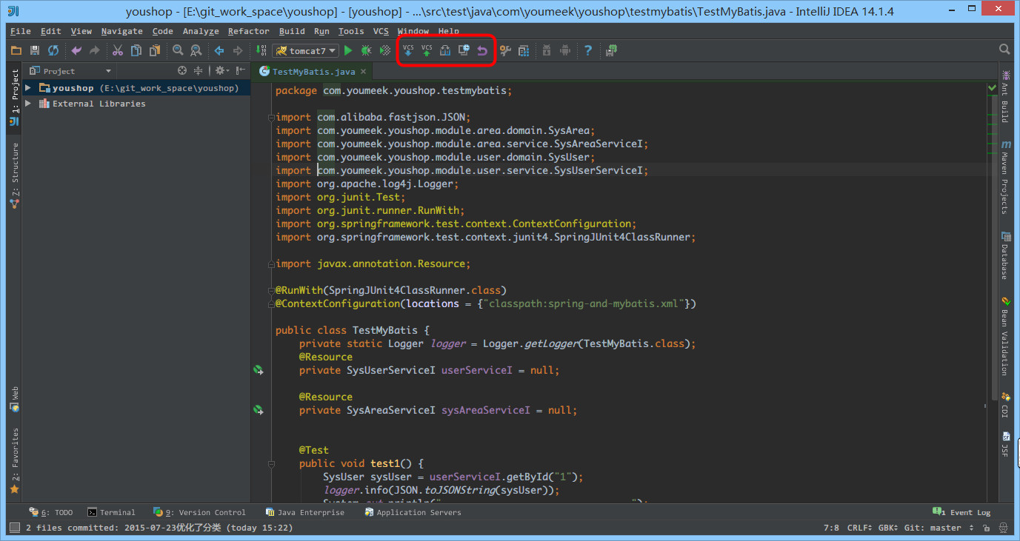The image size is (1020, 541).
Task: Click the Cut scissors icon
Action: coord(117,50)
